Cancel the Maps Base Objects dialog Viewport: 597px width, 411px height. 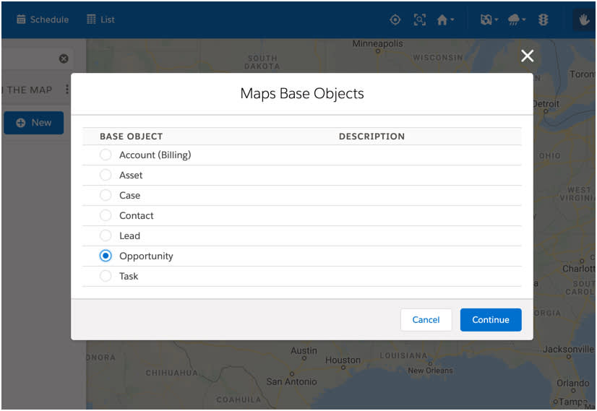point(426,320)
